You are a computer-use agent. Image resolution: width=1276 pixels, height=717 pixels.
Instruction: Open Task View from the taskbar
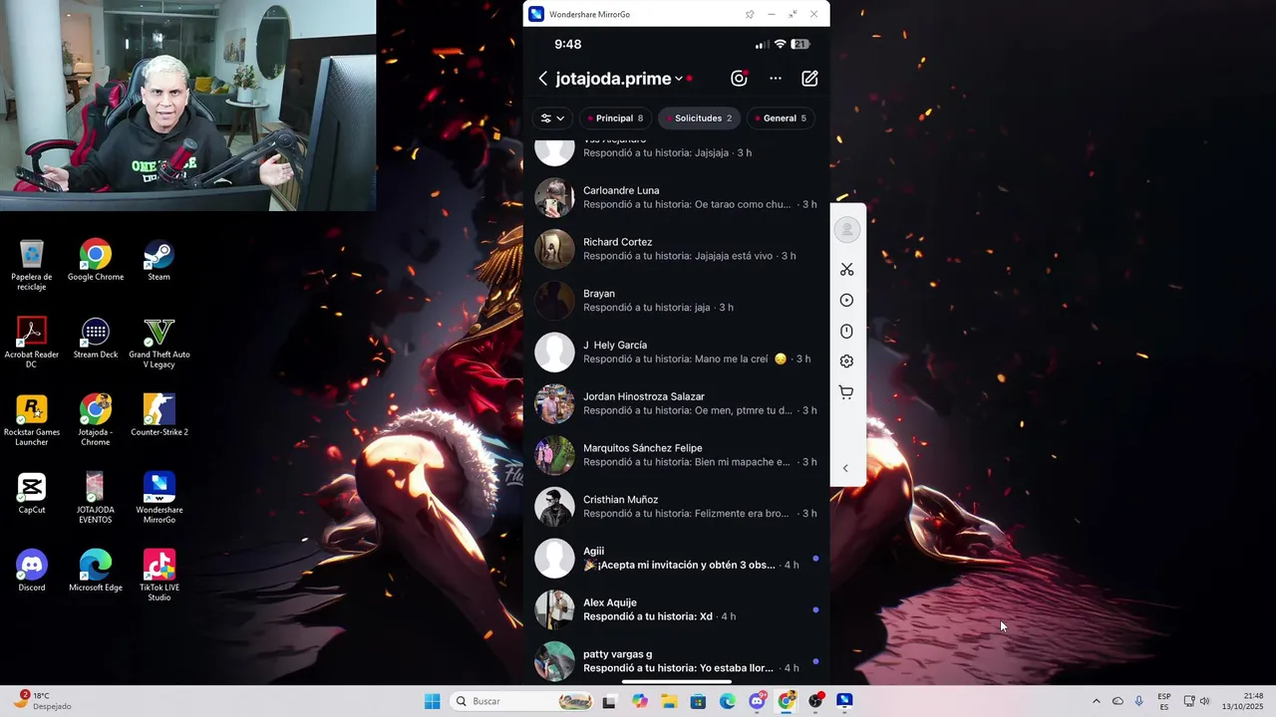click(x=609, y=701)
